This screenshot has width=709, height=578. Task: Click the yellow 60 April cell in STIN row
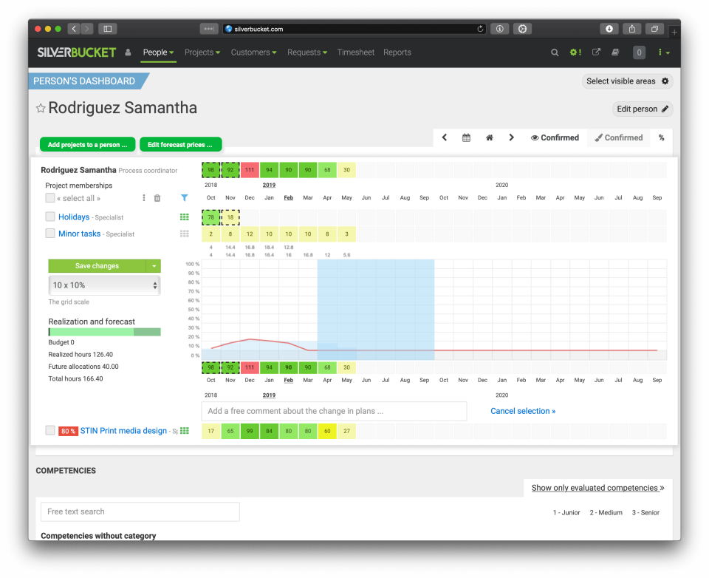click(x=327, y=431)
